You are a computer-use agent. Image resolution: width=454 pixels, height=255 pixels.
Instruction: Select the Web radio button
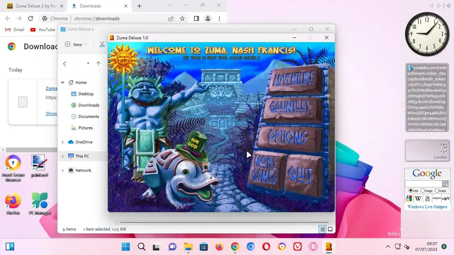[x=411, y=191]
